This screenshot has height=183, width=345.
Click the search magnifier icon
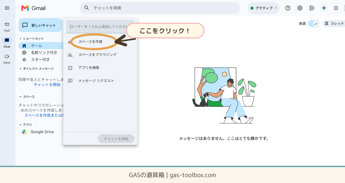[87, 8]
